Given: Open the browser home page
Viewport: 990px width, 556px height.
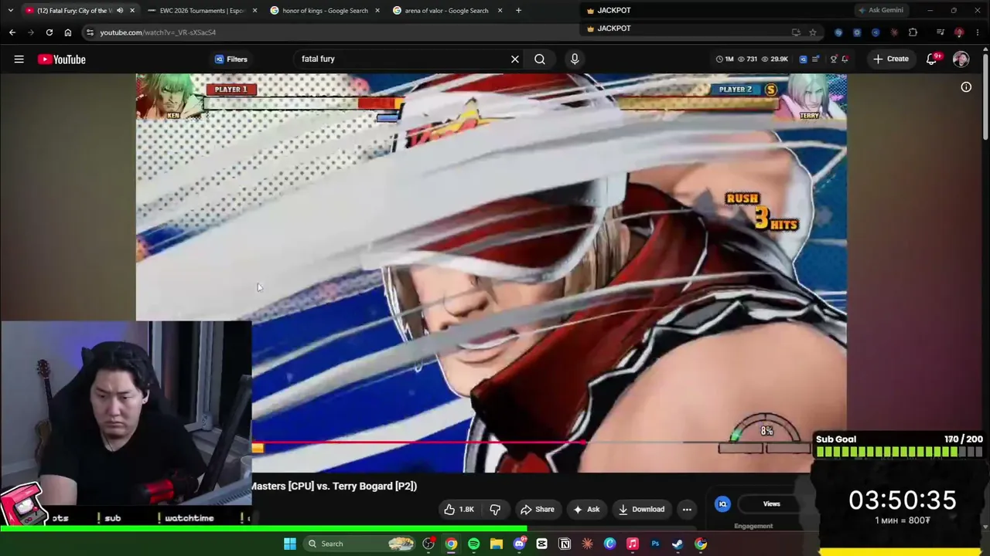Looking at the screenshot, I should point(68,32).
